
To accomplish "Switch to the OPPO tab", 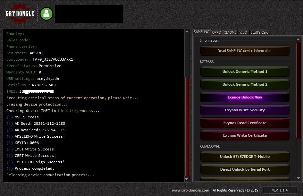I will (x=217, y=32).
